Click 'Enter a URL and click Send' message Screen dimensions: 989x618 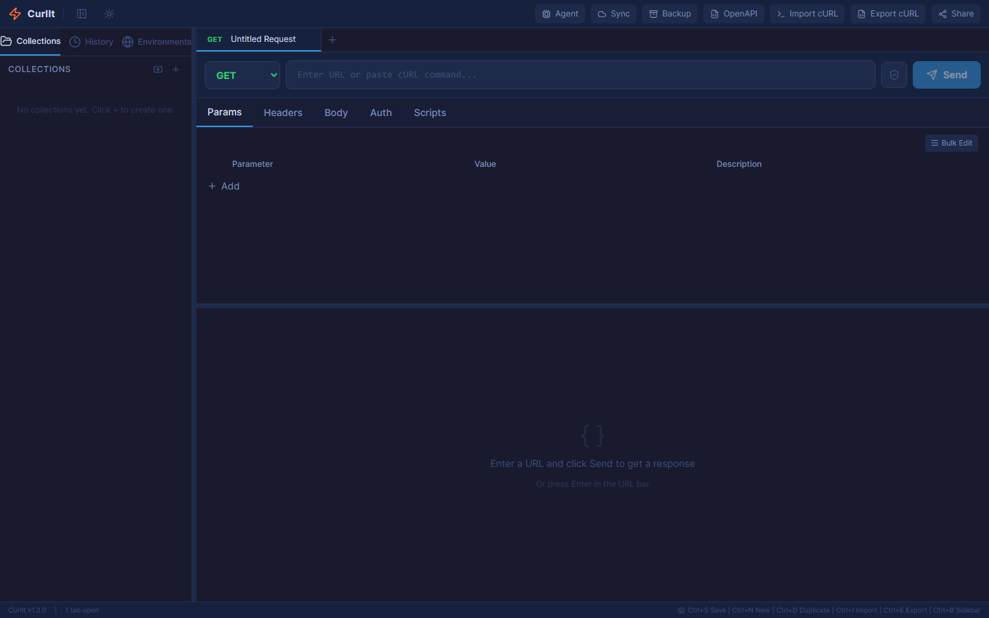(x=593, y=464)
